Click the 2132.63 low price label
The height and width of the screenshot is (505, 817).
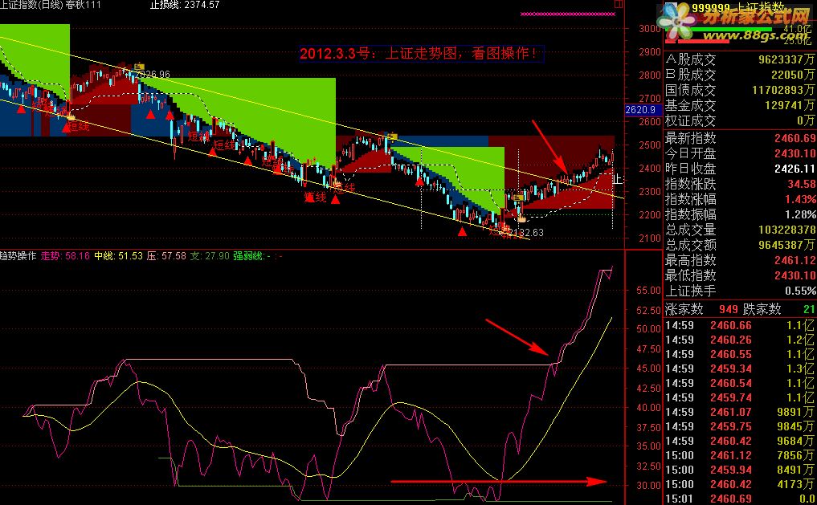[x=526, y=233]
